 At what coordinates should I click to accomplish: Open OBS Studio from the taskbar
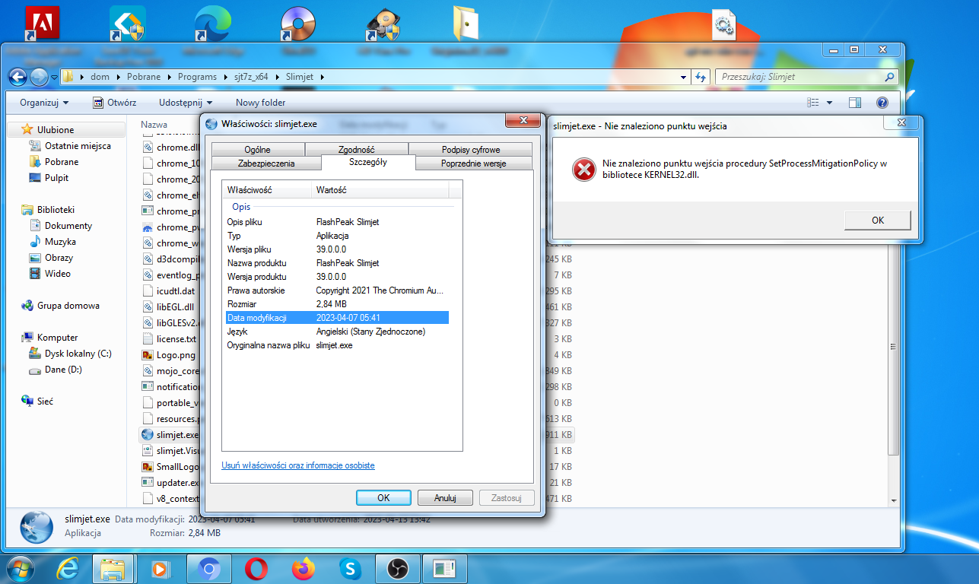397,568
